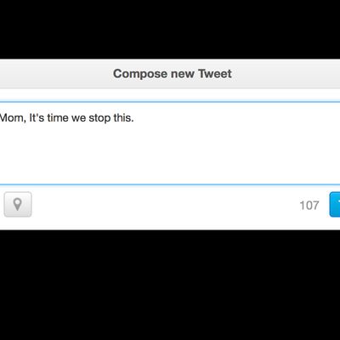Click the blue Tweet submit button
Viewport: 340px width, 340px height.
pos(335,205)
